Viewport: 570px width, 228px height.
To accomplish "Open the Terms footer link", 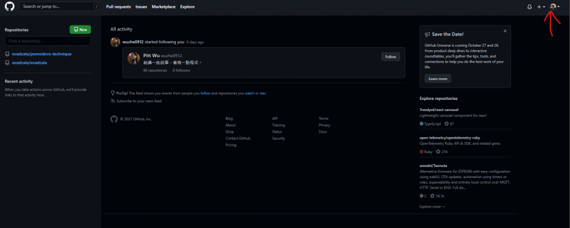I will click(323, 119).
